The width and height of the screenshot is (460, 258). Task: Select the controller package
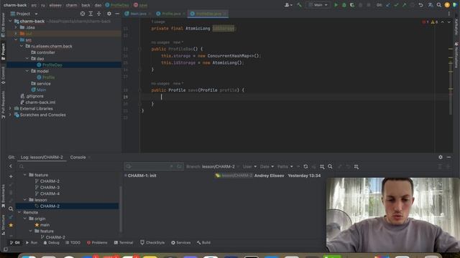click(46, 52)
